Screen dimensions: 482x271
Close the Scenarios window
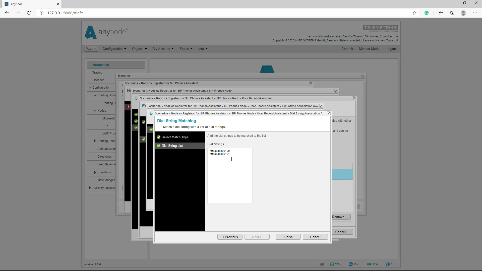coord(363,76)
